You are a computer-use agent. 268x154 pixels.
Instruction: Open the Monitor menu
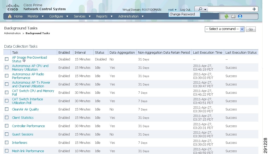(x=33, y=16)
